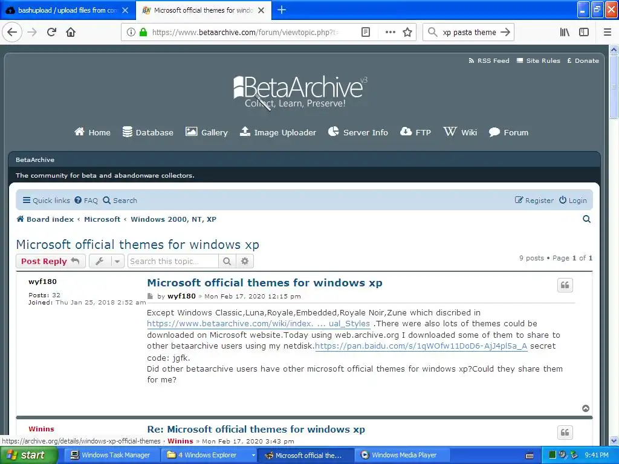Open FTP navigation item
The height and width of the screenshot is (464, 619).
(415, 132)
